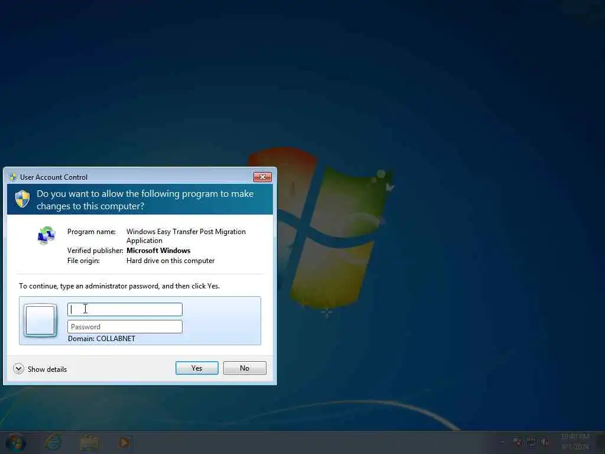Expand Show details chevron
This screenshot has height=454, width=605.
[18, 369]
